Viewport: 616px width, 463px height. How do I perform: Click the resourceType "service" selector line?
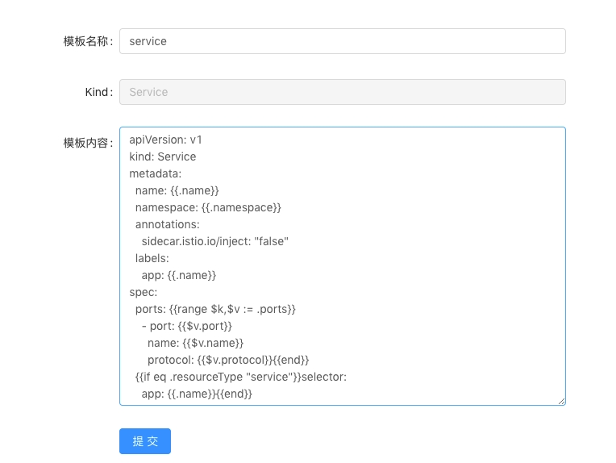240,377
